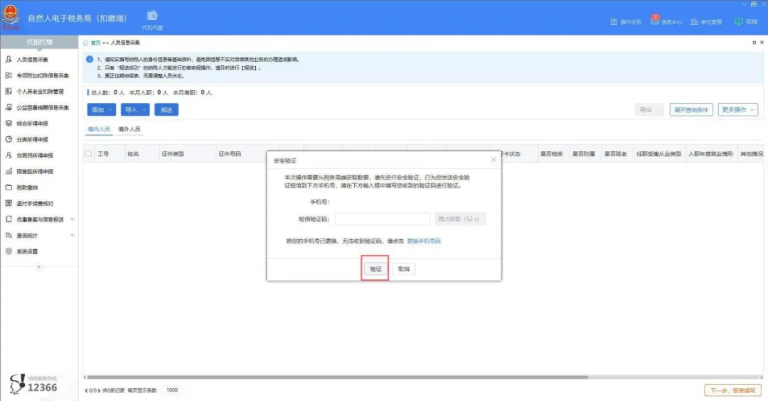Click the 短信验证码 input field
This screenshot has height=401, width=768.
tap(383, 219)
